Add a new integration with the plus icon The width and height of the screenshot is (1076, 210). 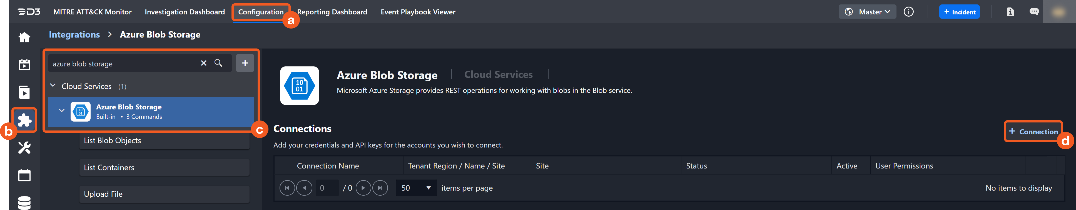(245, 63)
